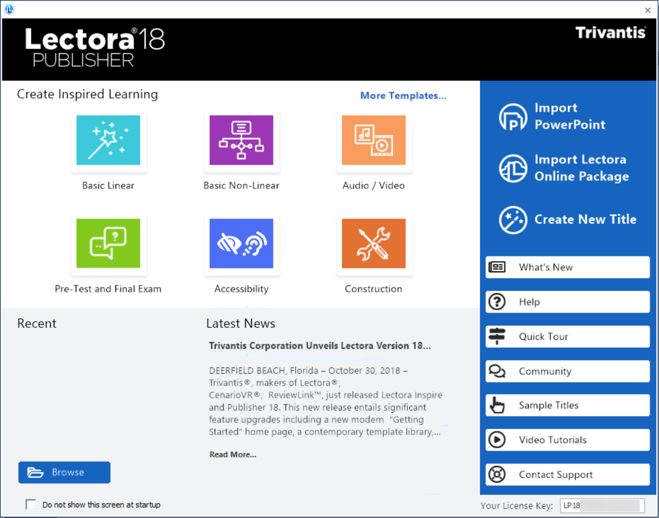The image size is (659, 518).
Task: Click the Import PowerPoint text
Action: tap(570, 117)
